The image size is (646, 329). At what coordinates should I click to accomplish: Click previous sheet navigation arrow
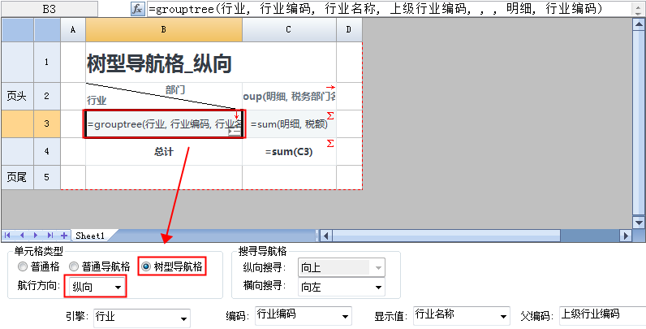(x=23, y=236)
